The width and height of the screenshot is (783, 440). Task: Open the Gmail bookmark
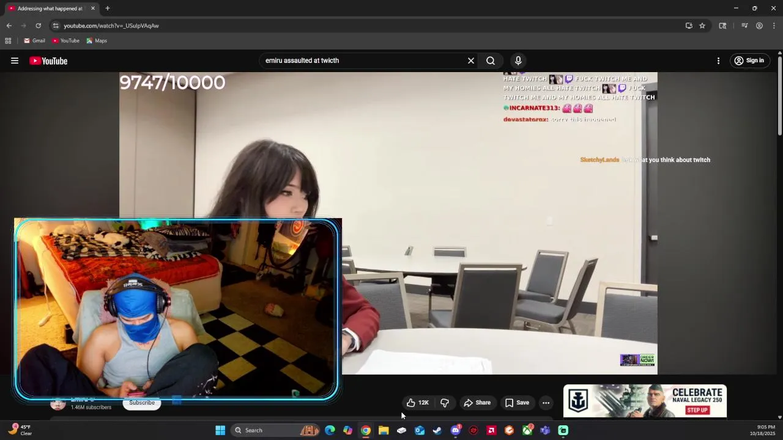click(x=34, y=41)
